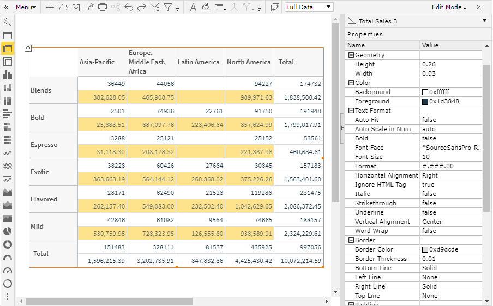This screenshot has width=493, height=306.
Task: Click the Asia-Pacific column header
Action: coord(102,62)
